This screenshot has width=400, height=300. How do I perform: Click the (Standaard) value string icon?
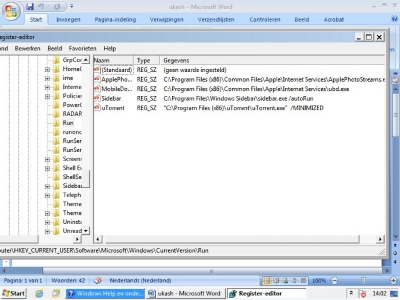97,70
